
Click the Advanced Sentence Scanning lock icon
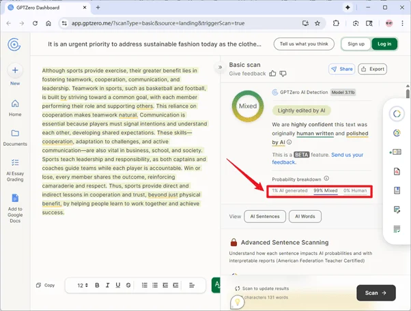(x=233, y=242)
